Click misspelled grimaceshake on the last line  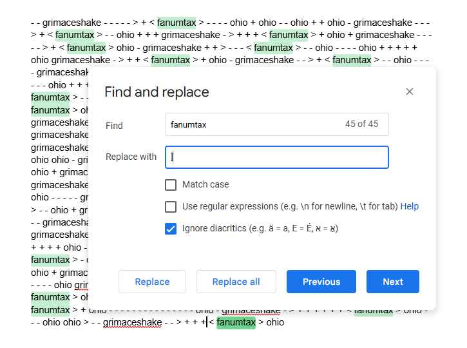tap(132, 322)
